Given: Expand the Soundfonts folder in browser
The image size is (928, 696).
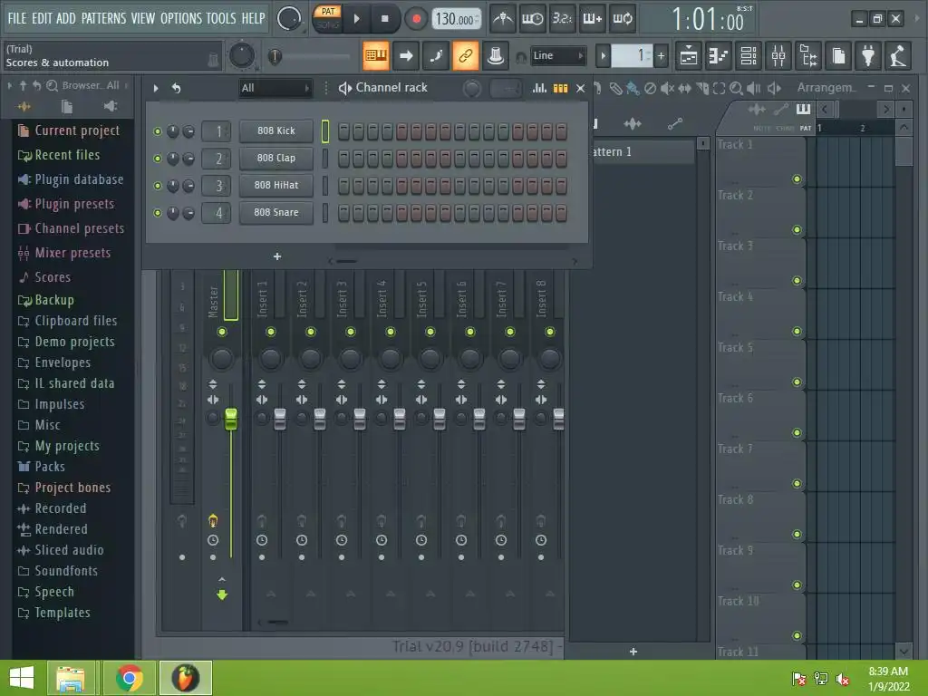Looking at the screenshot, I should coord(57,571).
